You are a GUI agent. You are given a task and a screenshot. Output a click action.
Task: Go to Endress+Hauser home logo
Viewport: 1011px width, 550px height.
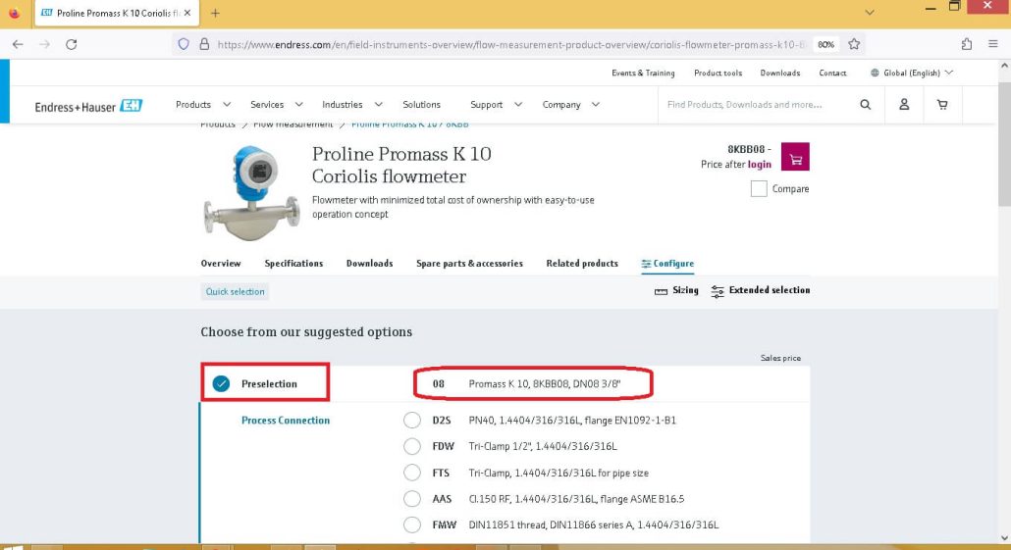coord(88,106)
